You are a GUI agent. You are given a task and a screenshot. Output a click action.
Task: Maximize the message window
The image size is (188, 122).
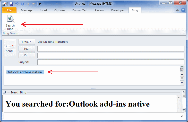coord(170,3)
